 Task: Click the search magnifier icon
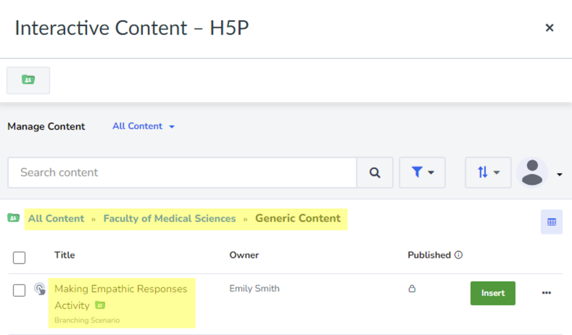pyautogui.click(x=375, y=173)
